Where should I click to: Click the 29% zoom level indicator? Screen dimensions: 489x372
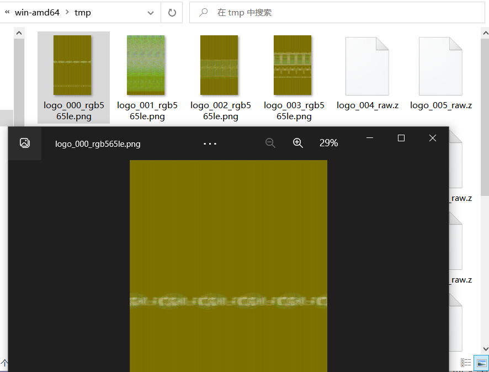coord(328,143)
